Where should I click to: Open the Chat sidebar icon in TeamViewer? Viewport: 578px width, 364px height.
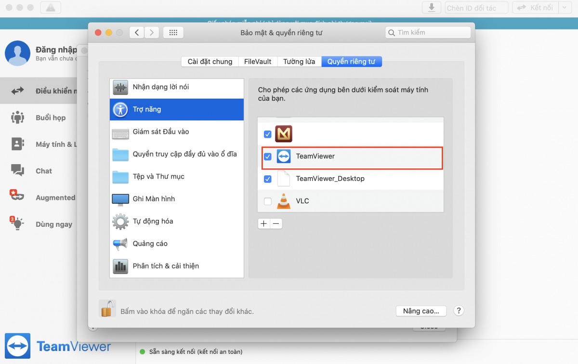point(18,171)
